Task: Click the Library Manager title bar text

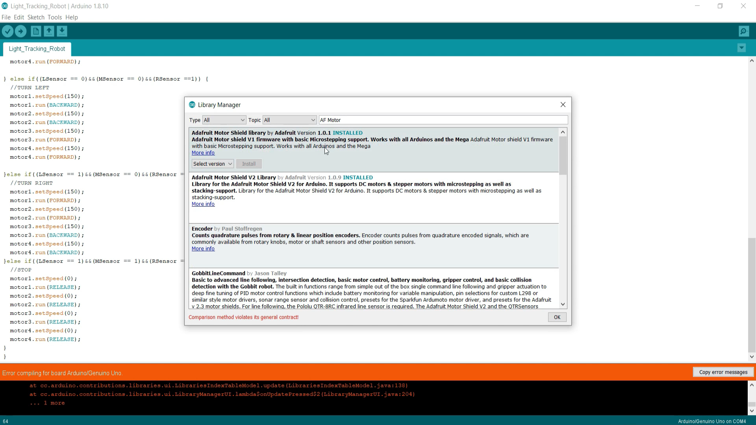Action: click(x=219, y=105)
